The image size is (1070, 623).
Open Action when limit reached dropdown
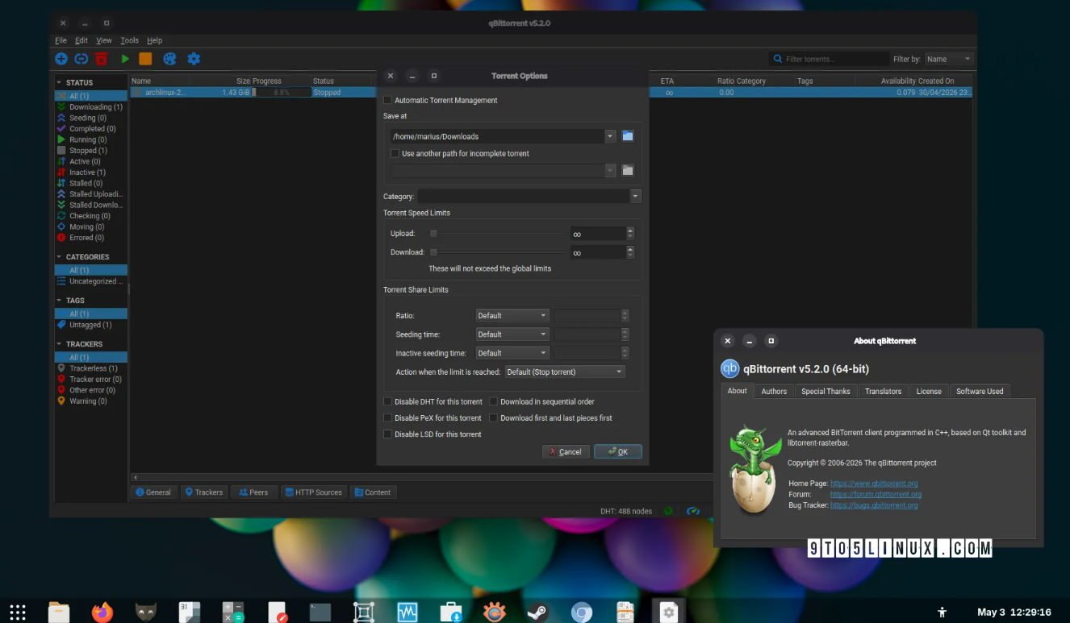click(565, 372)
